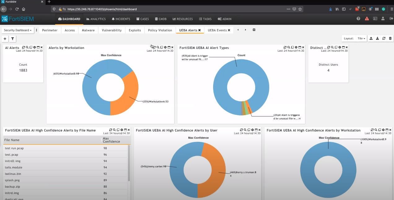
Task: Open the contact card icon in header
Action: point(375,19)
